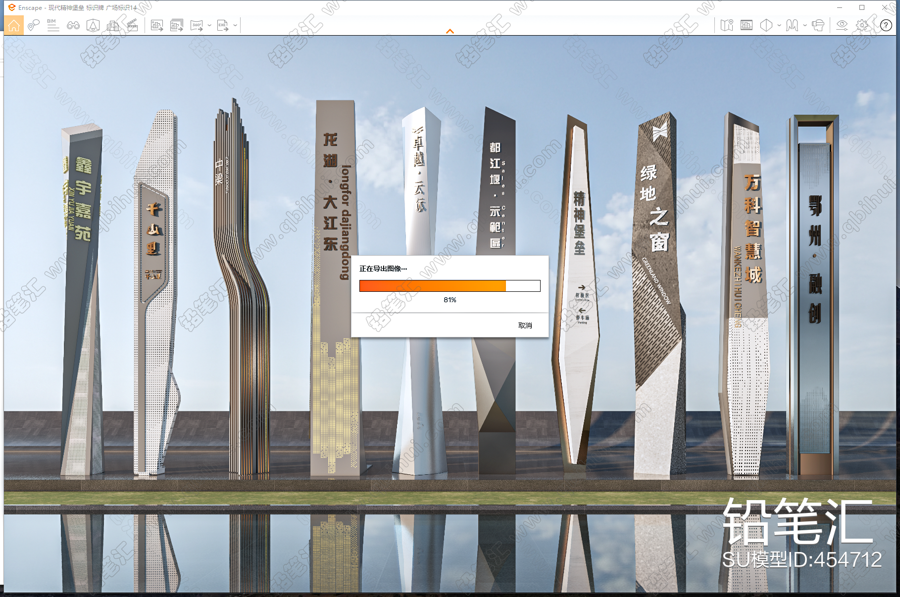Minimize the Enscape window
The height and width of the screenshot is (597, 900).
840,7
